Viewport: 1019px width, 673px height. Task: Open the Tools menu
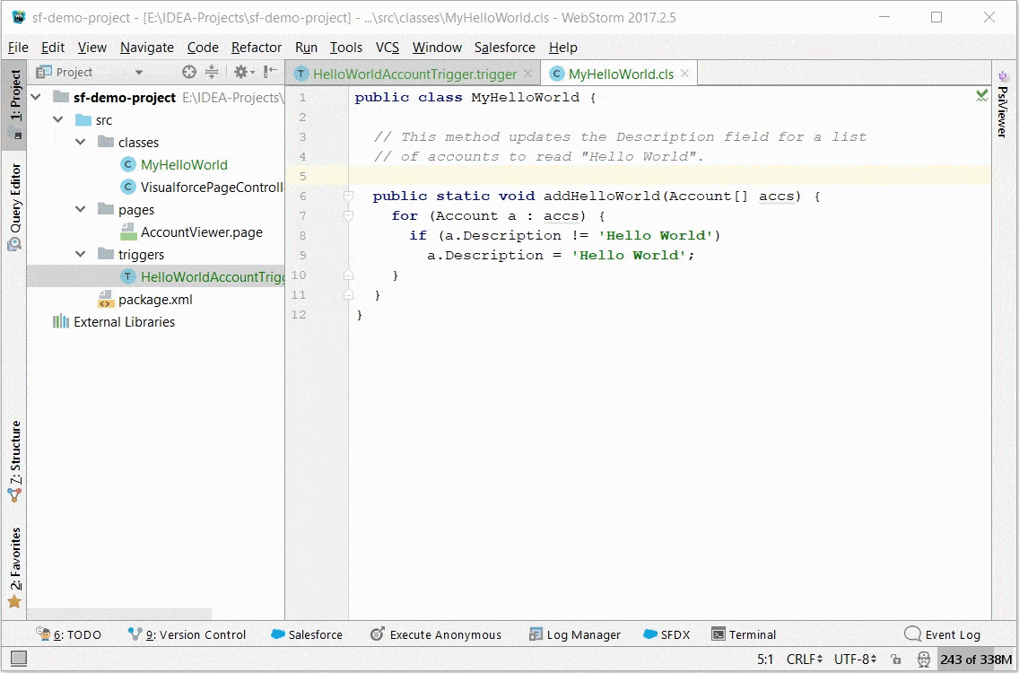[345, 48]
